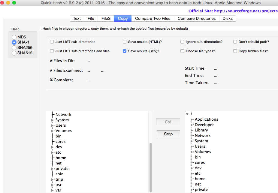This screenshot has height=193, width=278.
Task: Click the Go! button
Action: 168,122
